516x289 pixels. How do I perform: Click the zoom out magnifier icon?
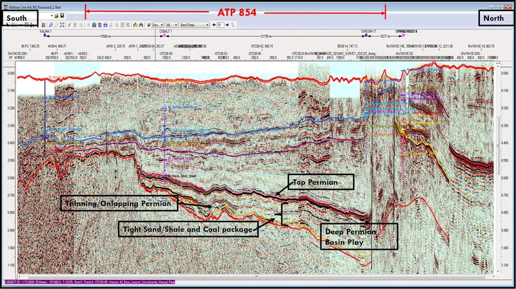click(56, 25)
